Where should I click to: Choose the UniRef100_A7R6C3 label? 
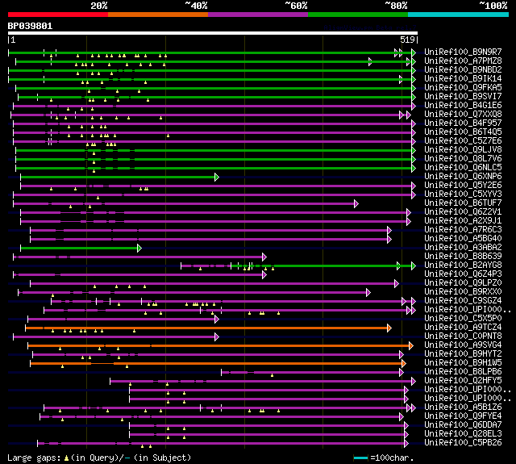463,230
